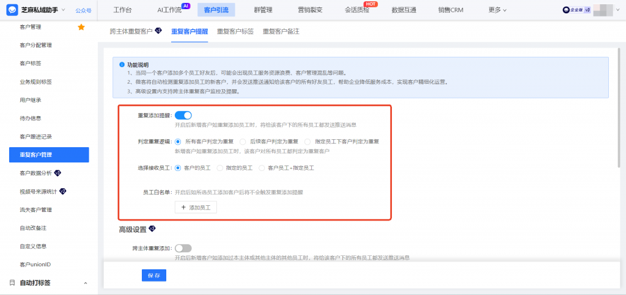The height and width of the screenshot is (295, 626).
Task: Click the star icon beside 客户管理
Action: (x=81, y=27)
